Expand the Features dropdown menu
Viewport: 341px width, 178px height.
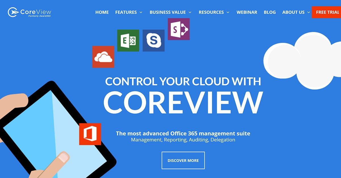click(x=129, y=12)
